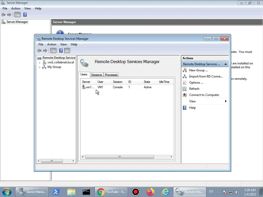Sort by IdleTime column header
This screenshot has width=263, height=197.
click(x=165, y=82)
